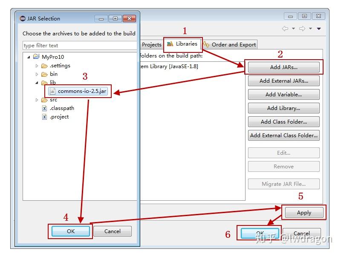Image resolution: width=341 pixels, height=254 pixels.
Task: Close the JAR Selection dialog
Action: point(130,19)
